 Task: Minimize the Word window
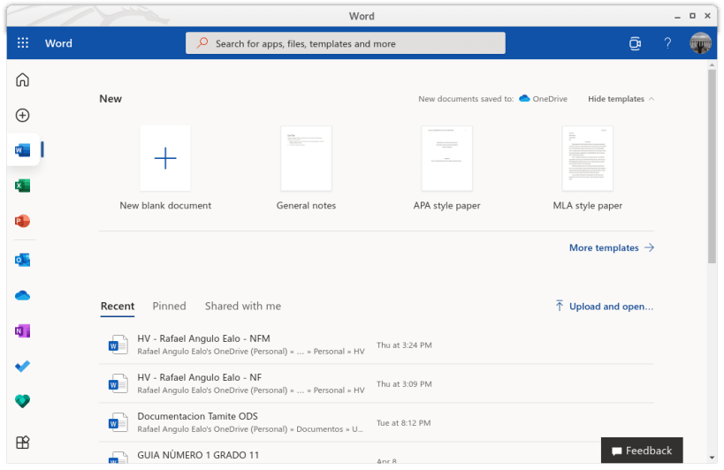click(x=677, y=16)
